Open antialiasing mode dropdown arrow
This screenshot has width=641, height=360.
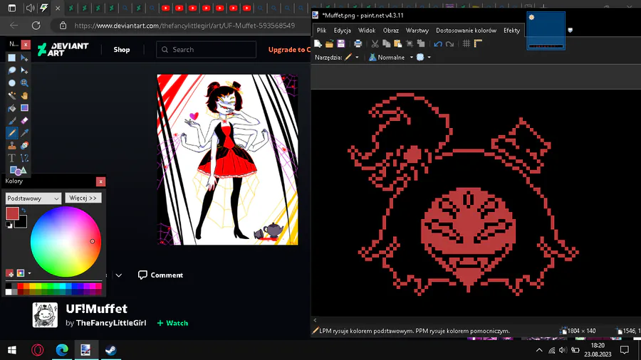429,58
